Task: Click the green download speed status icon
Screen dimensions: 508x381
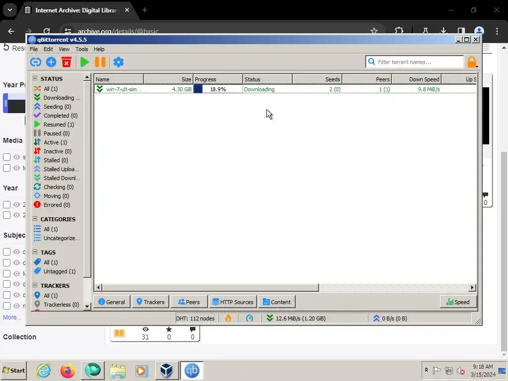Action: (x=269, y=318)
